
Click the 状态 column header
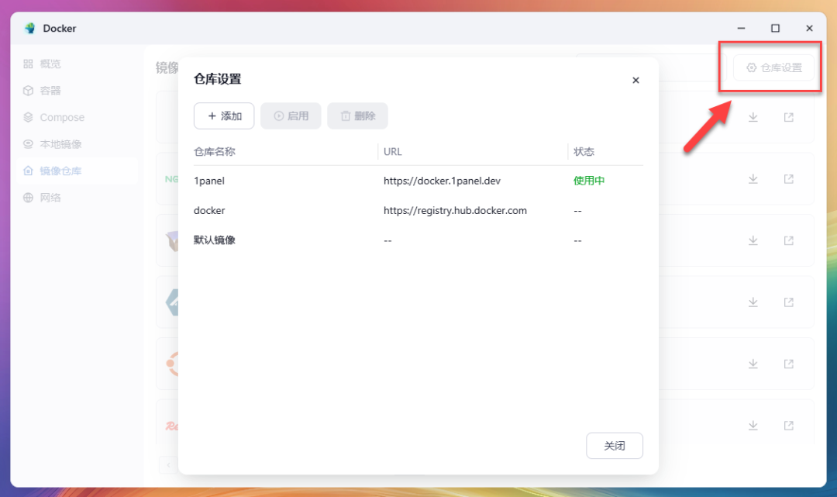(584, 152)
